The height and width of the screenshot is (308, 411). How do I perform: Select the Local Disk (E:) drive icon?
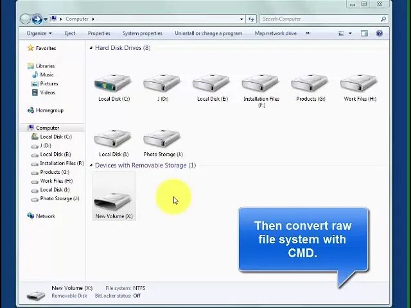[211, 83]
